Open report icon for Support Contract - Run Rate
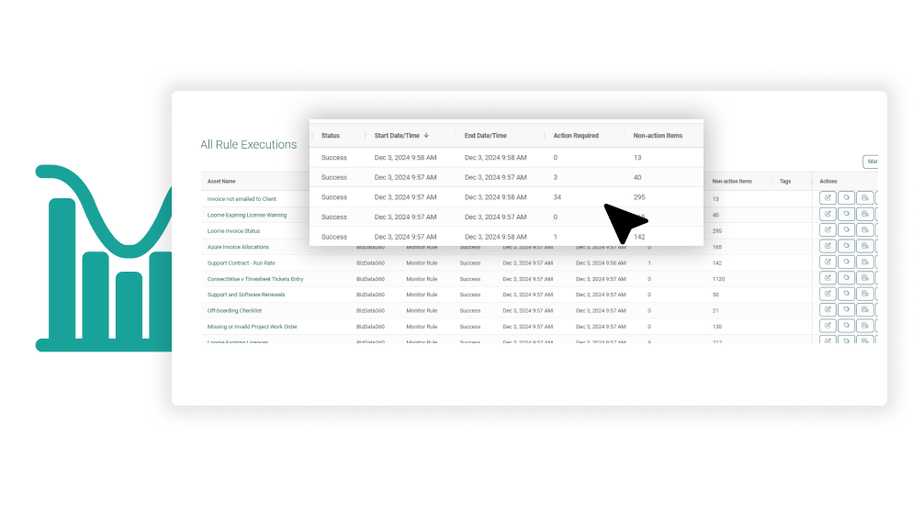923x513 pixels. click(865, 262)
